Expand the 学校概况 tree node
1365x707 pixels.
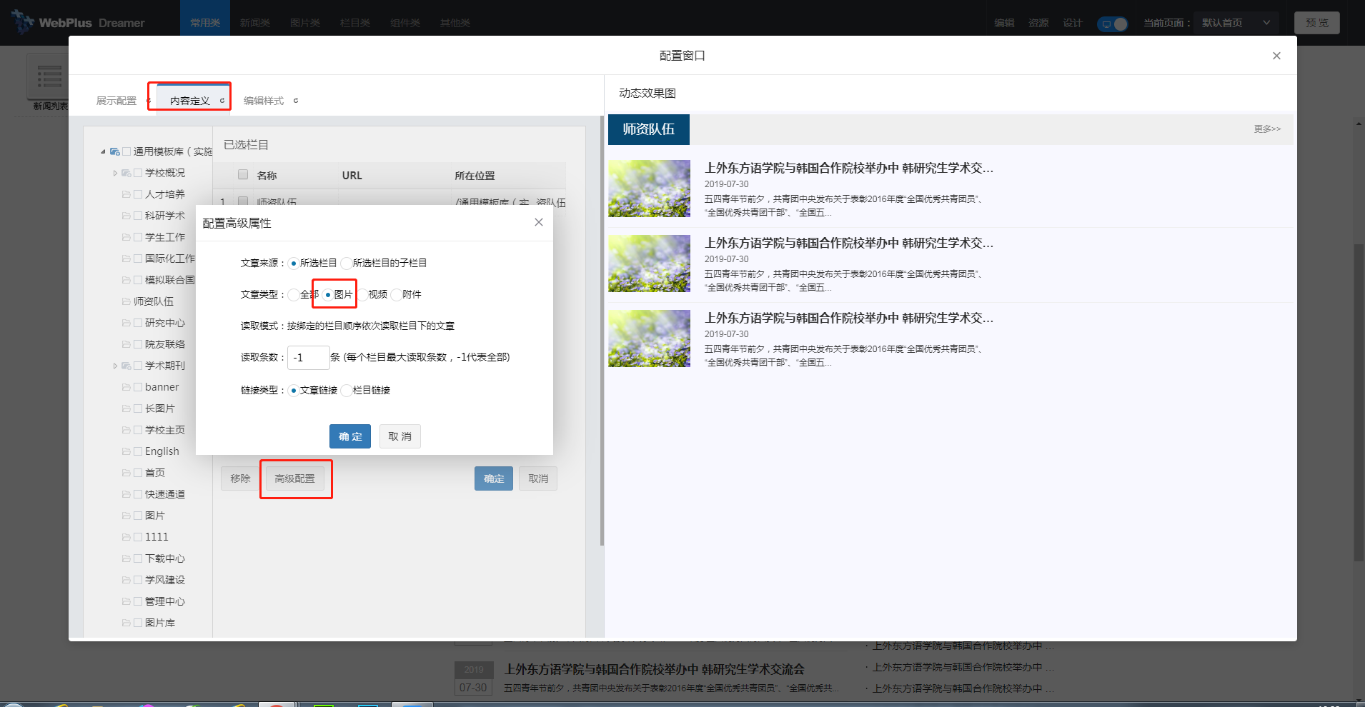tap(115, 173)
